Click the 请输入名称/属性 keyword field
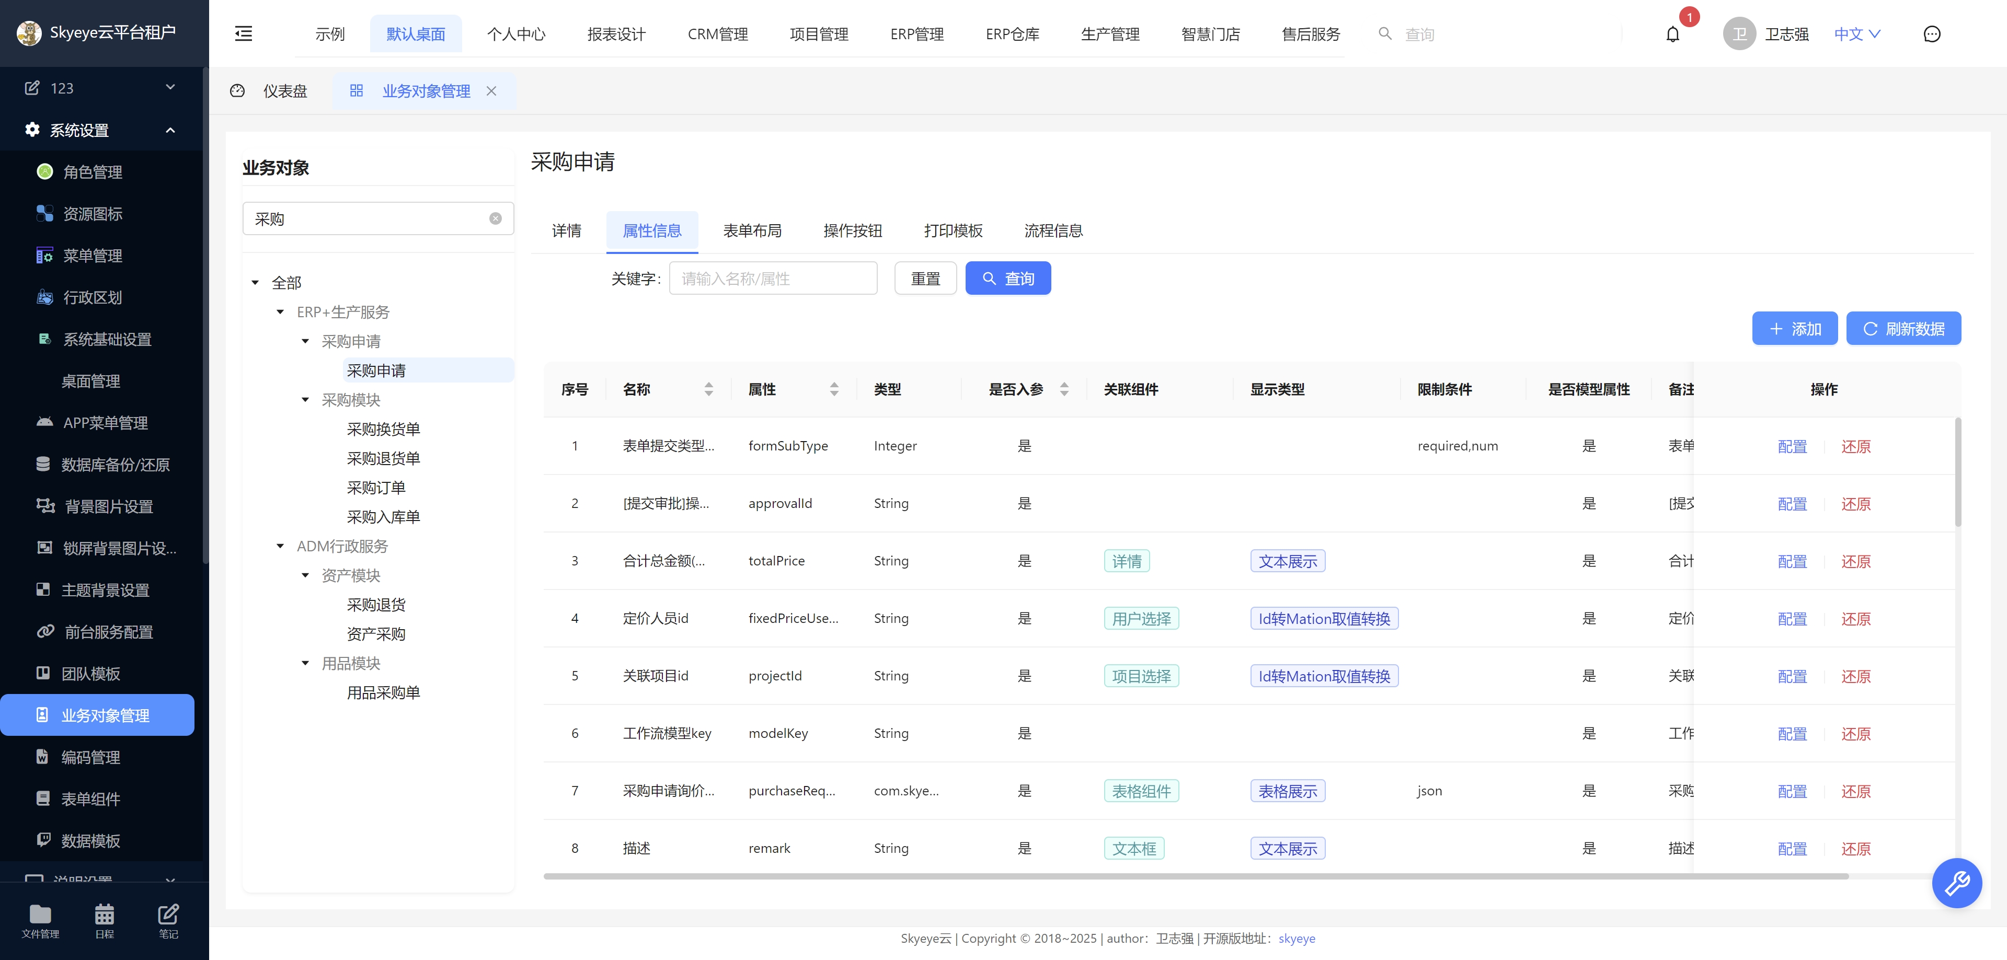The height and width of the screenshot is (960, 2007). (x=773, y=278)
